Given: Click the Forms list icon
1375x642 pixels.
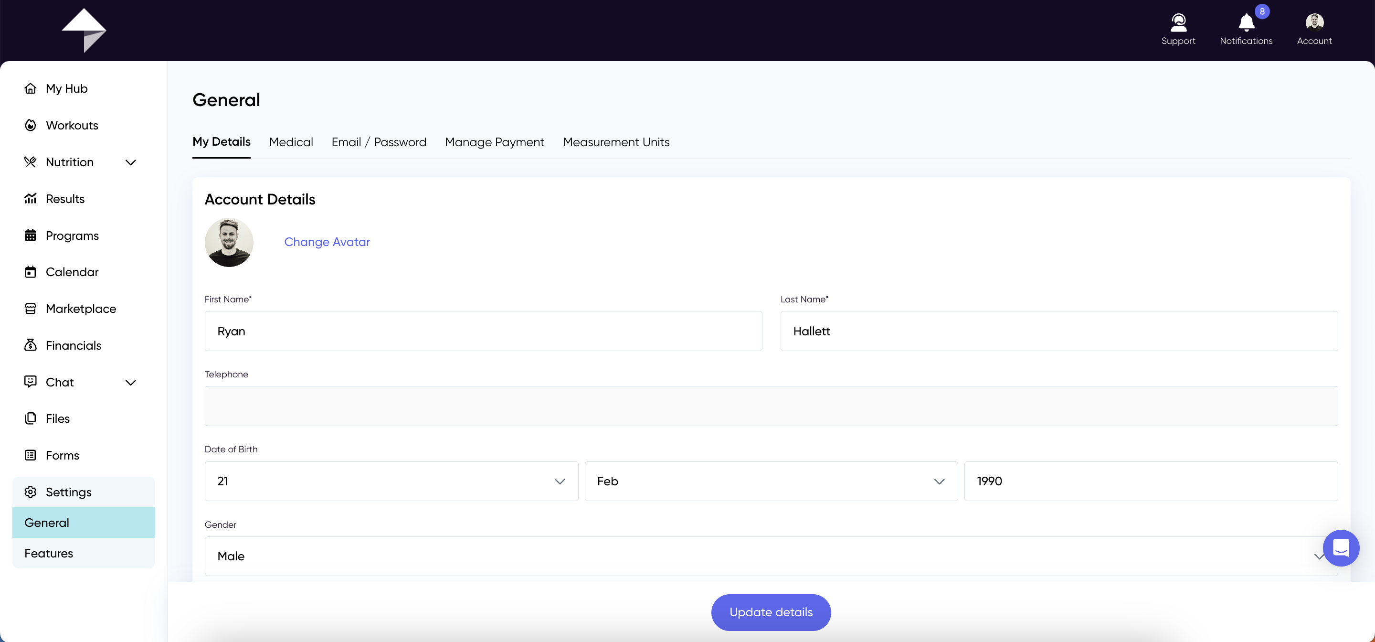Looking at the screenshot, I should pyautogui.click(x=31, y=455).
